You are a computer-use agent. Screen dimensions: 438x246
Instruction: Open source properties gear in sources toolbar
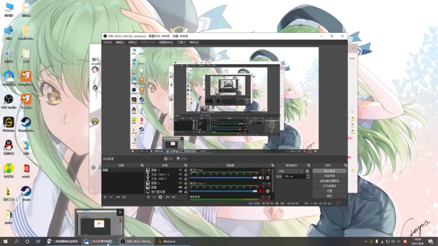pos(160,197)
